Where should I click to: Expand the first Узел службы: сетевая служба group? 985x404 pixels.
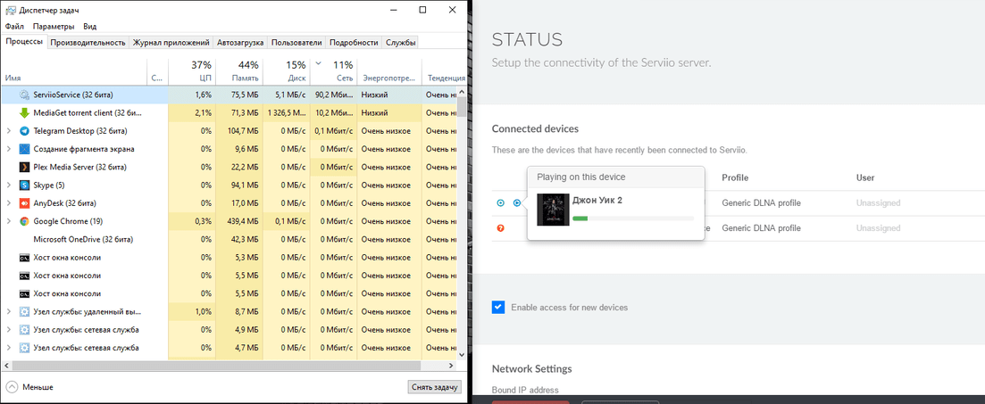pos(9,330)
